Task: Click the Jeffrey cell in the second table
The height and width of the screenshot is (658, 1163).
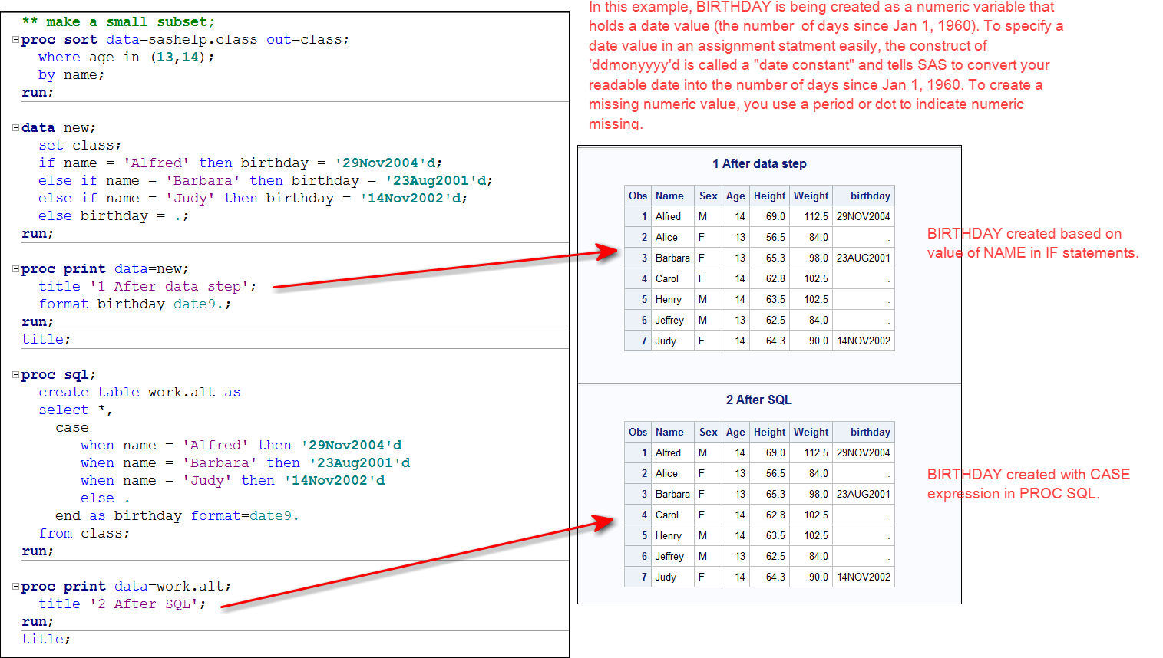Action: [x=673, y=556]
